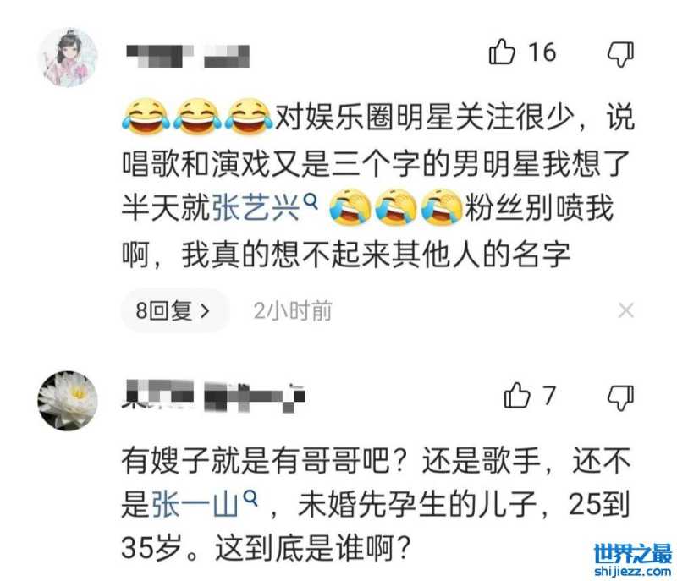
Task: Open first commenter's blurred username
Action: tap(188, 56)
